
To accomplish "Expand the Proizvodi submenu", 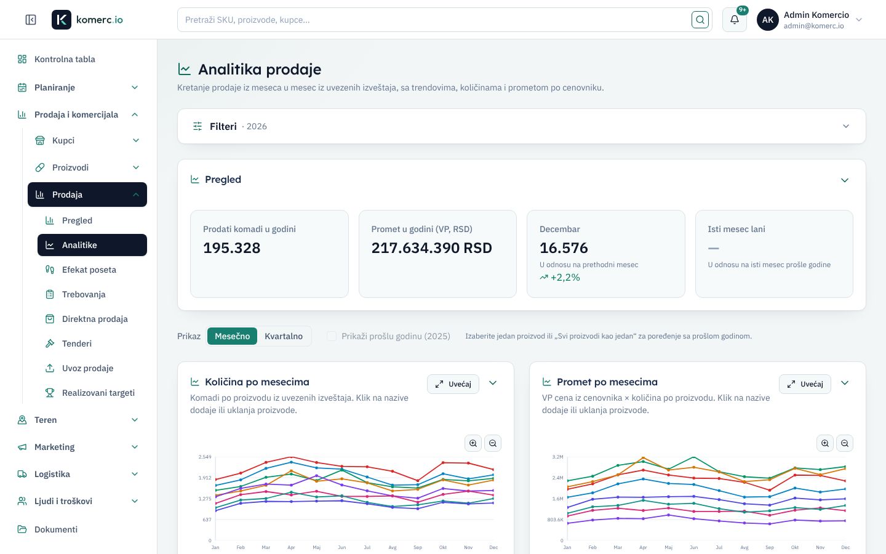I will point(87,167).
